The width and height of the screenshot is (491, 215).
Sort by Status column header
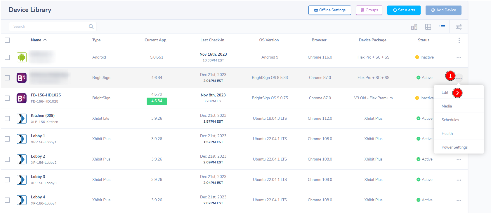(x=424, y=40)
